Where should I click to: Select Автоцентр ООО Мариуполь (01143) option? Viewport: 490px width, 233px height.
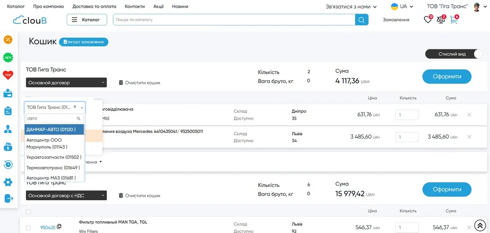tap(54, 143)
